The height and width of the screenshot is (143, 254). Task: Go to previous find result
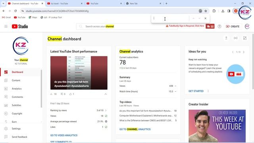point(193,18)
